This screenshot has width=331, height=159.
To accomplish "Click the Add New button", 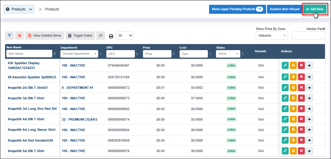I will pyautogui.click(x=314, y=9).
